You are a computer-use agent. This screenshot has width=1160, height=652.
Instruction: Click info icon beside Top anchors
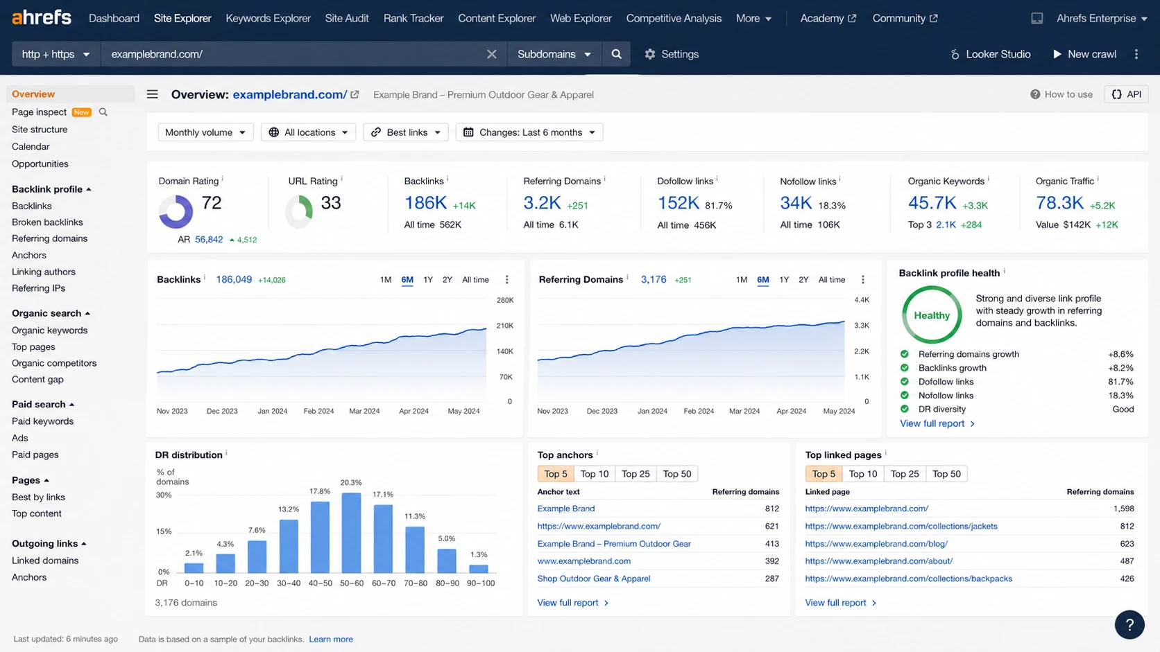tap(597, 453)
